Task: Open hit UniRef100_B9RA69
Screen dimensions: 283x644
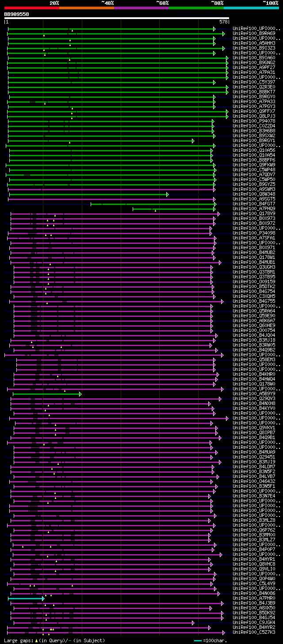Action: pyautogui.click(x=254, y=33)
